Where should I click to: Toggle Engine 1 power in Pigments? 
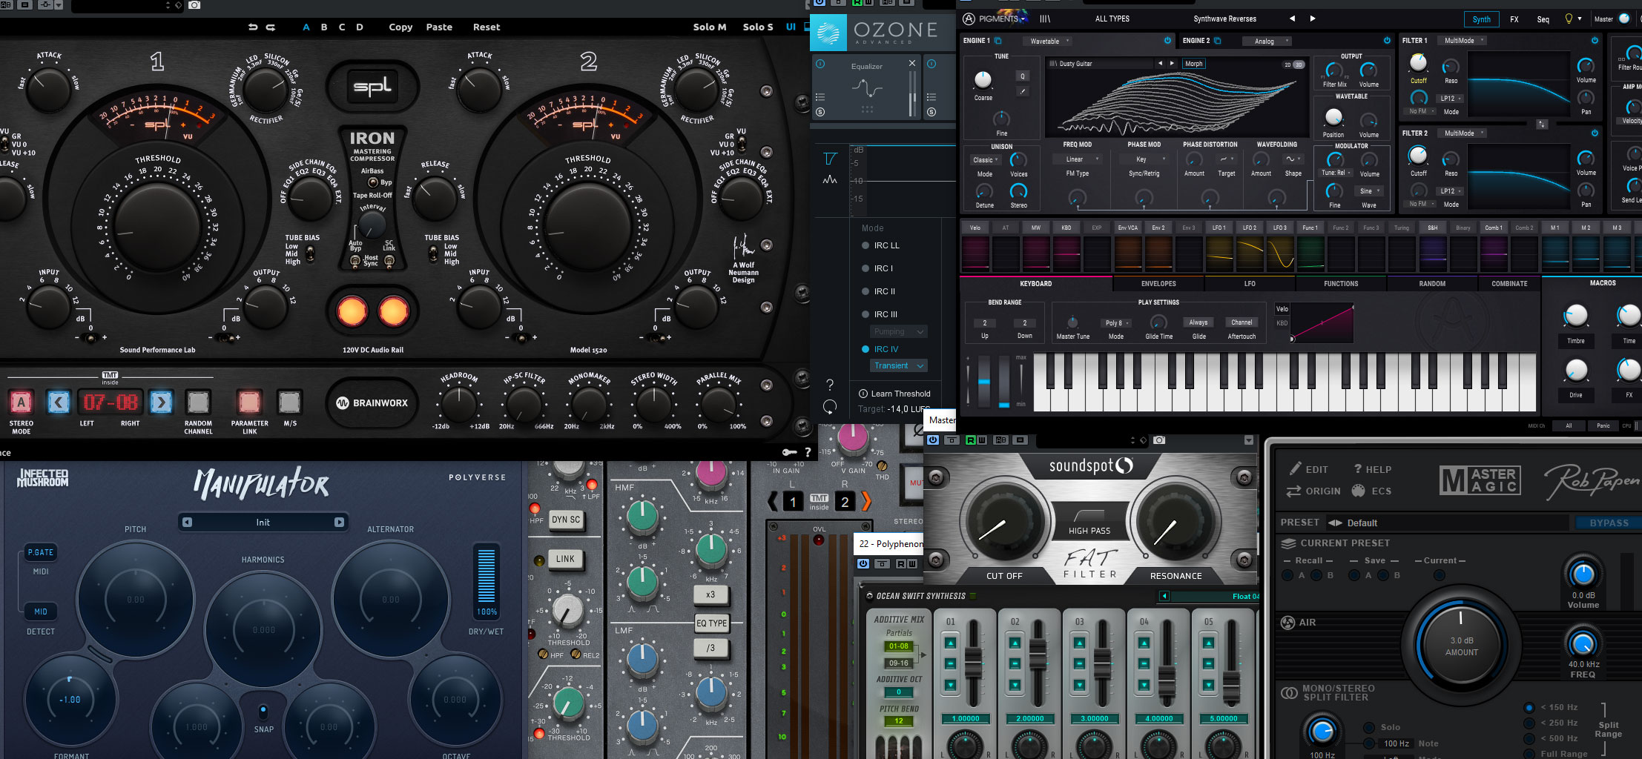(1167, 41)
